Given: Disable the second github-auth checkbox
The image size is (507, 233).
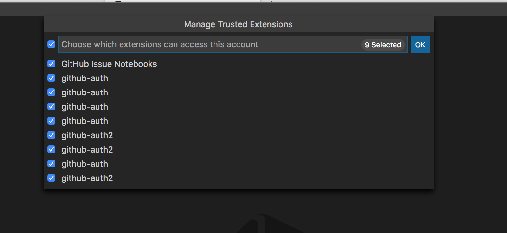Looking at the screenshot, I should [x=51, y=92].
